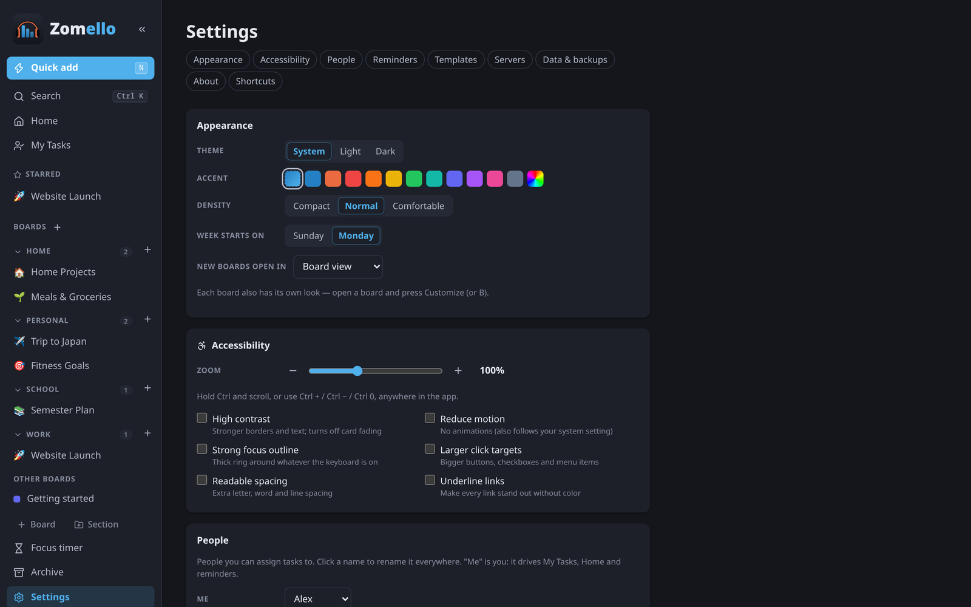The image size is (971, 607).
Task: Click the plus icon next to BOARDS
Action: (57, 227)
